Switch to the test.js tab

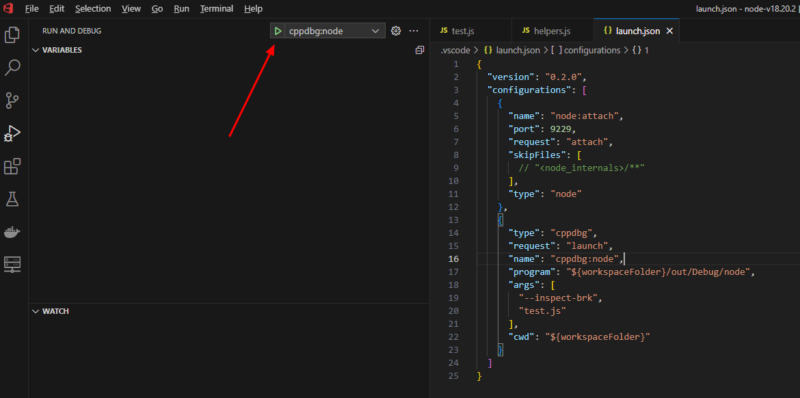point(463,31)
